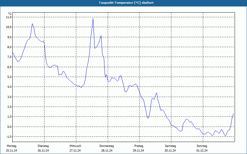This screenshot has width=247, height=154.
Task: Click the y-axis value '0,0'
Action: click(9, 127)
